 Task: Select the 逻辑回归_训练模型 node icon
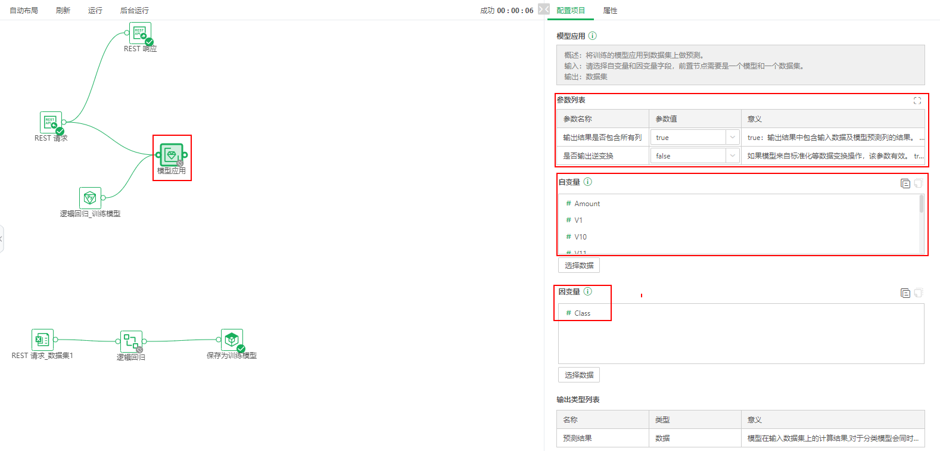(90, 198)
